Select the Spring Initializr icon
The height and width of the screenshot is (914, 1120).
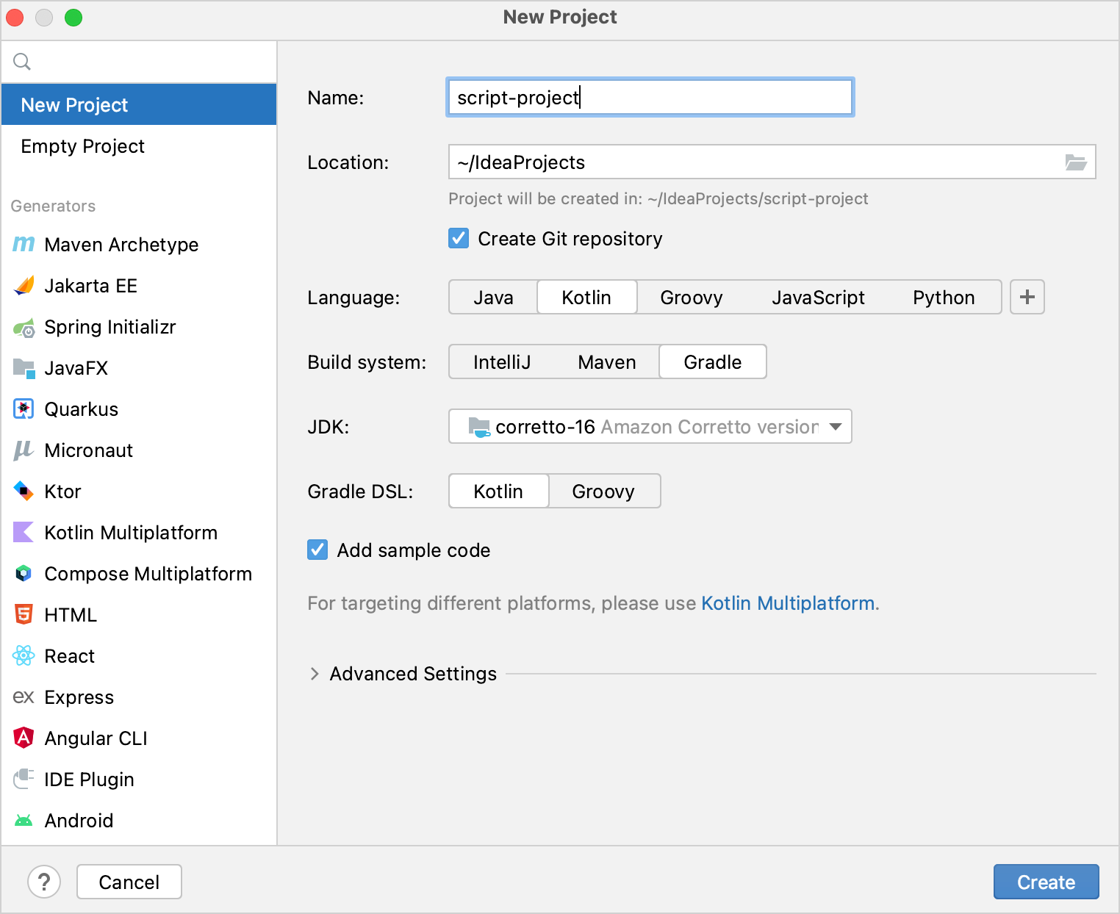[x=24, y=328]
